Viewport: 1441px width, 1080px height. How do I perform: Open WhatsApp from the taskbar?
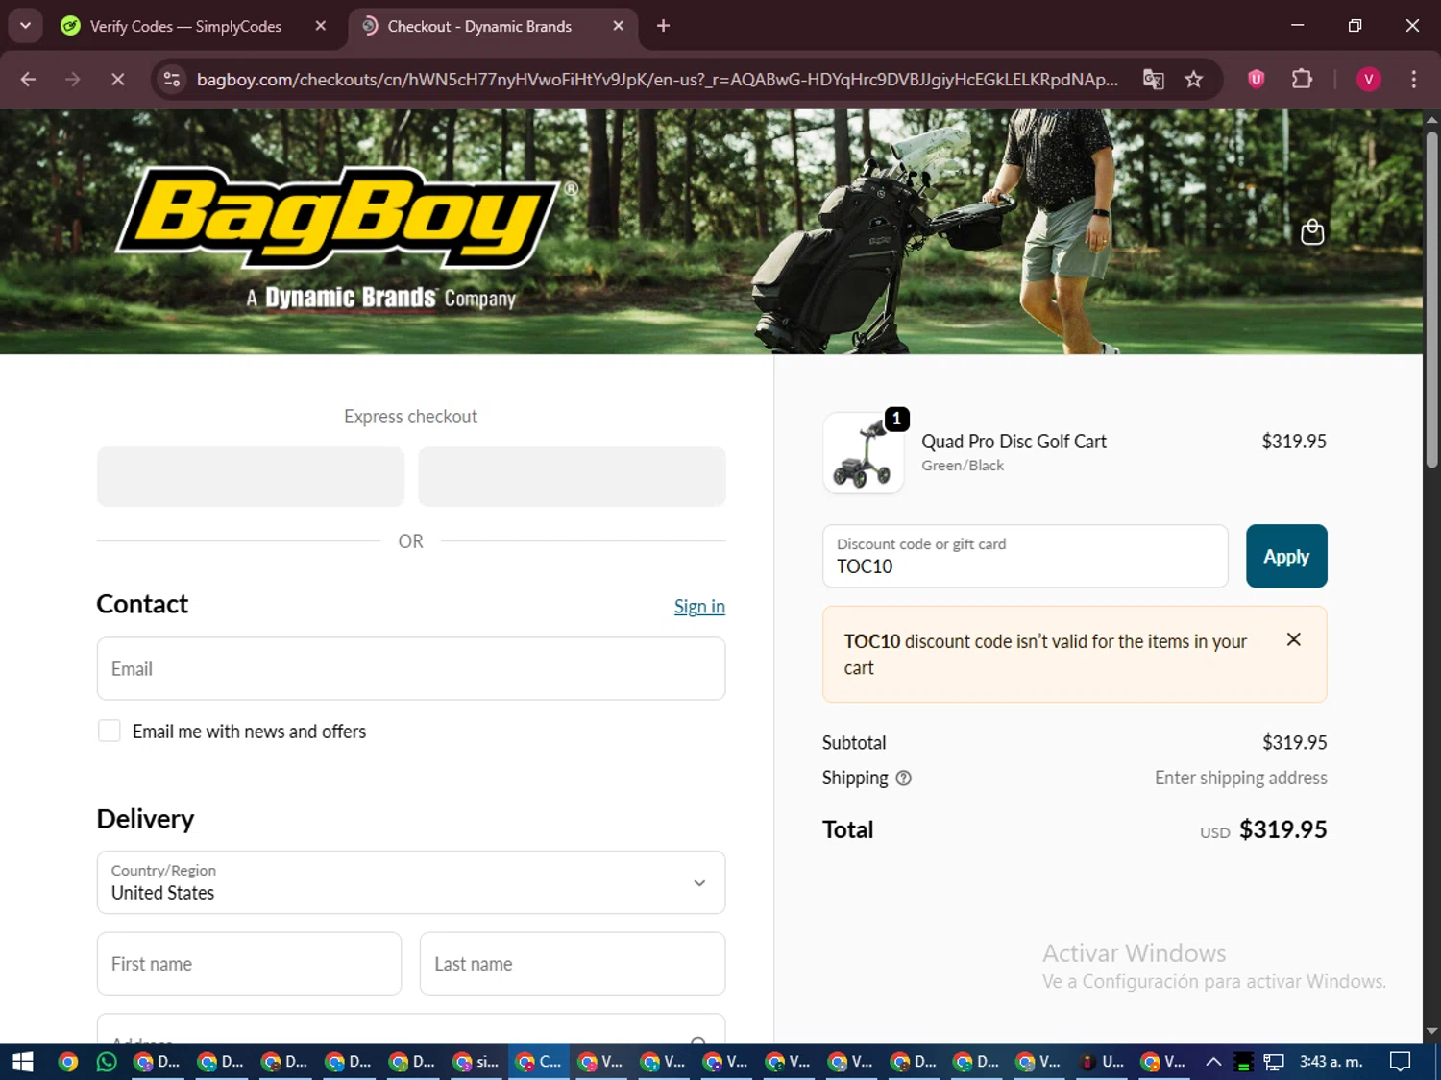click(x=107, y=1062)
